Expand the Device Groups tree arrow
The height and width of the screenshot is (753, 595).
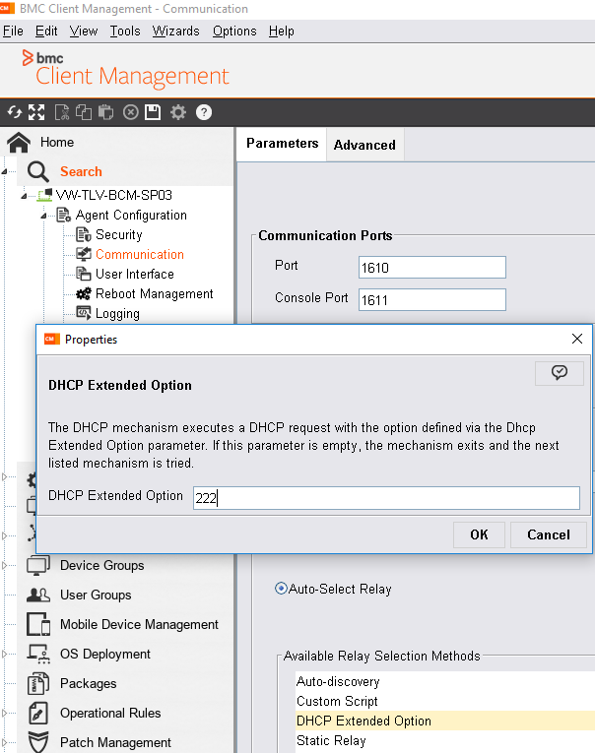click(x=4, y=566)
